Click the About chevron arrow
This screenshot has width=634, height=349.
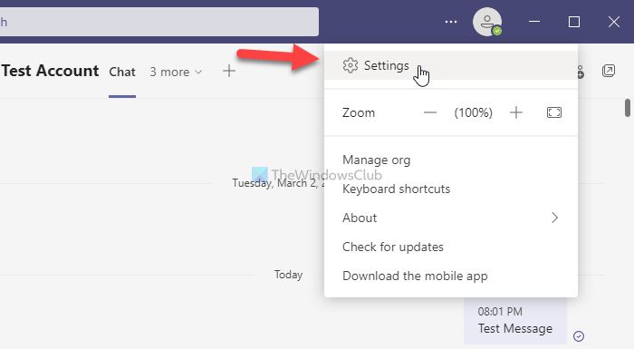tap(554, 218)
